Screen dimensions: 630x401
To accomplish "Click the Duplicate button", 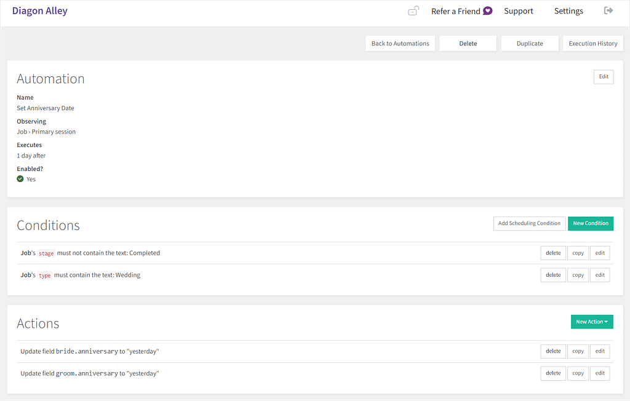I will pyautogui.click(x=529, y=43).
